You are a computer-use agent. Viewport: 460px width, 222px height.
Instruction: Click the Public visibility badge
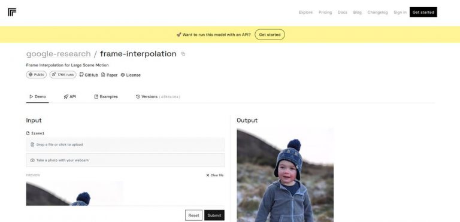coord(37,75)
